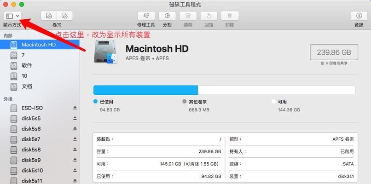Click the 清除 erase toolbar button
Screen dimensions: 371x184
(x=188, y=16)
